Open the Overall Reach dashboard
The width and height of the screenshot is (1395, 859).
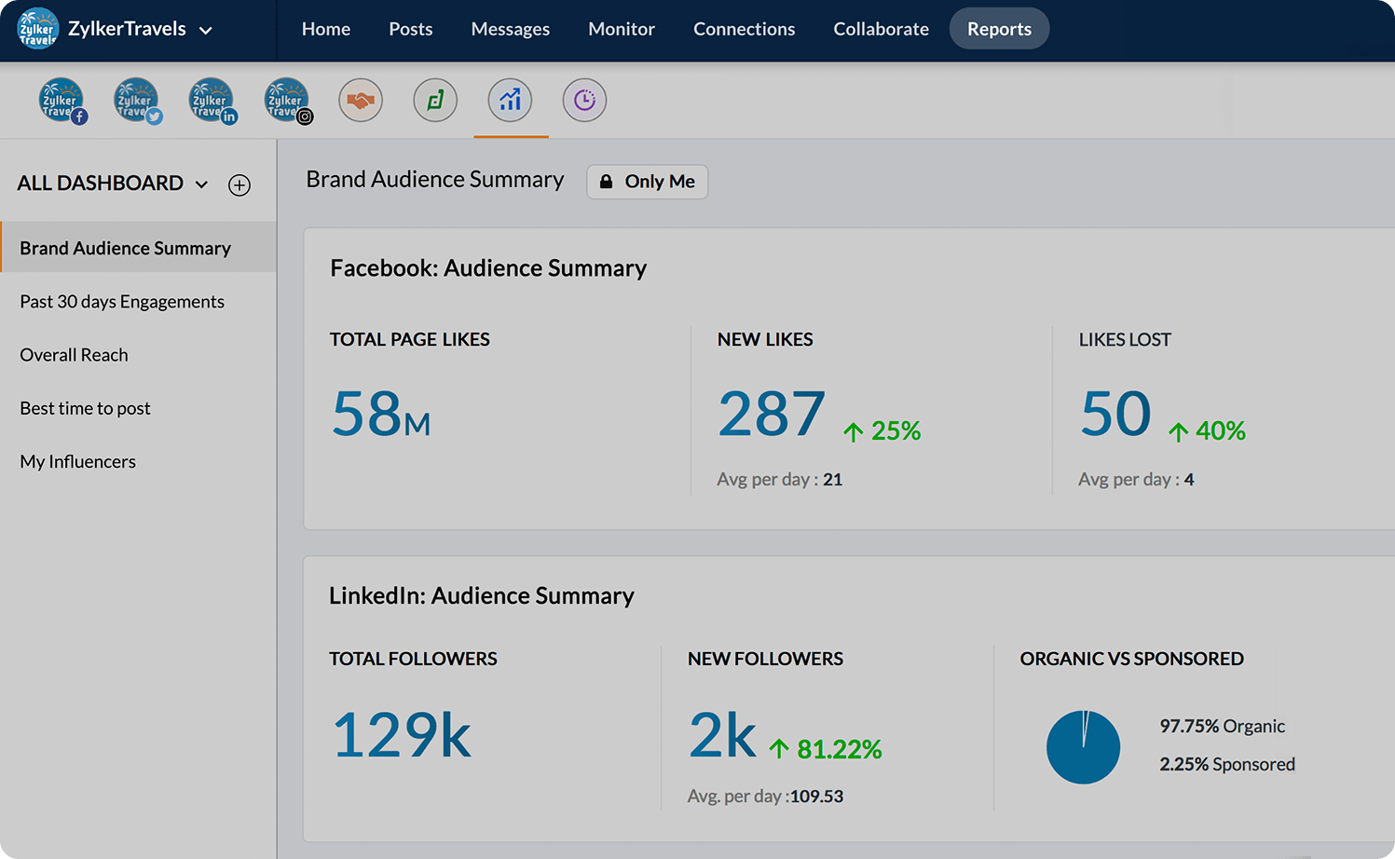point(74,355)
